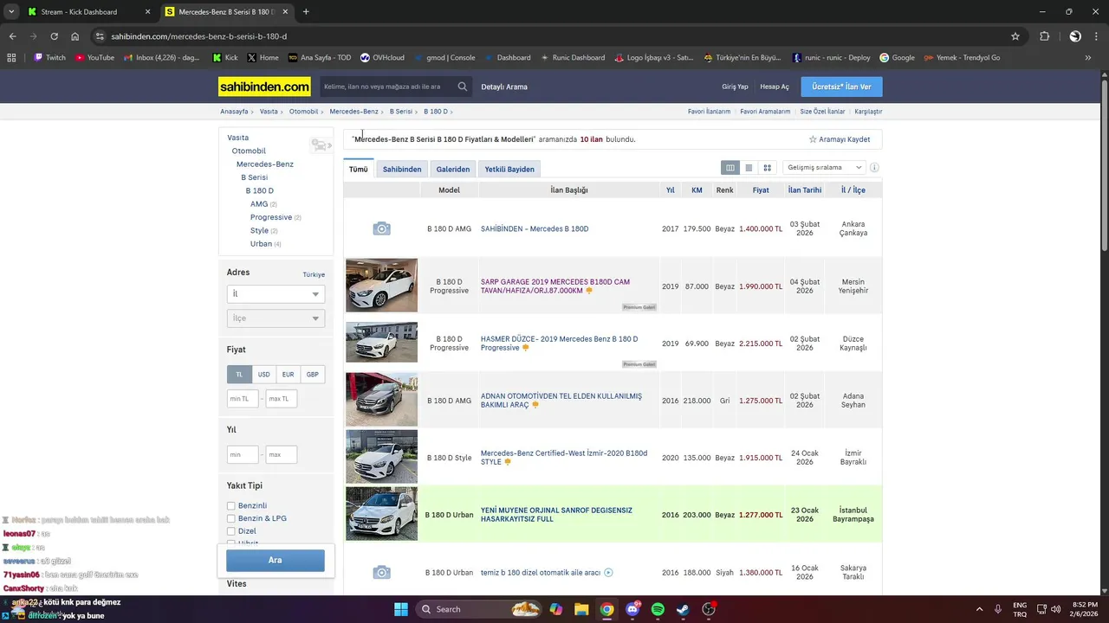Viewport: 1109px width, 623px height.
Task: Switch to grid gallery view icon
Action: click(x=767, y=168)
